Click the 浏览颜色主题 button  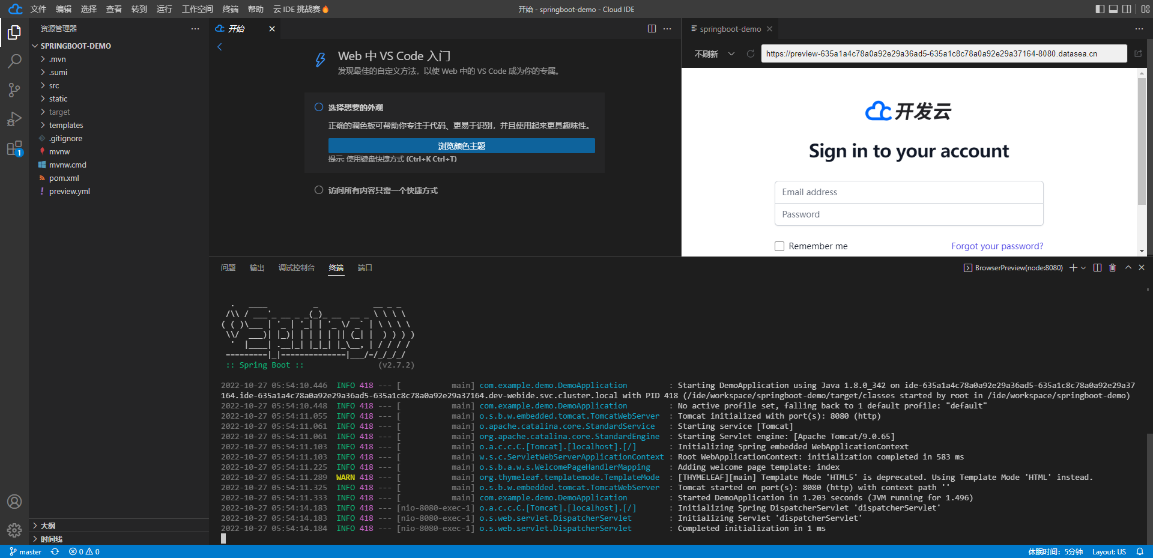coord(462,146)
